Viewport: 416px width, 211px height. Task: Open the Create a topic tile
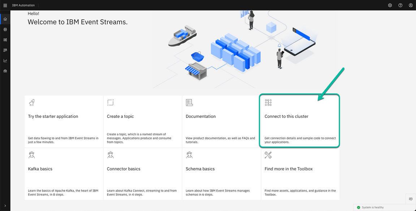pyautogui.click(x=142, y=121)
